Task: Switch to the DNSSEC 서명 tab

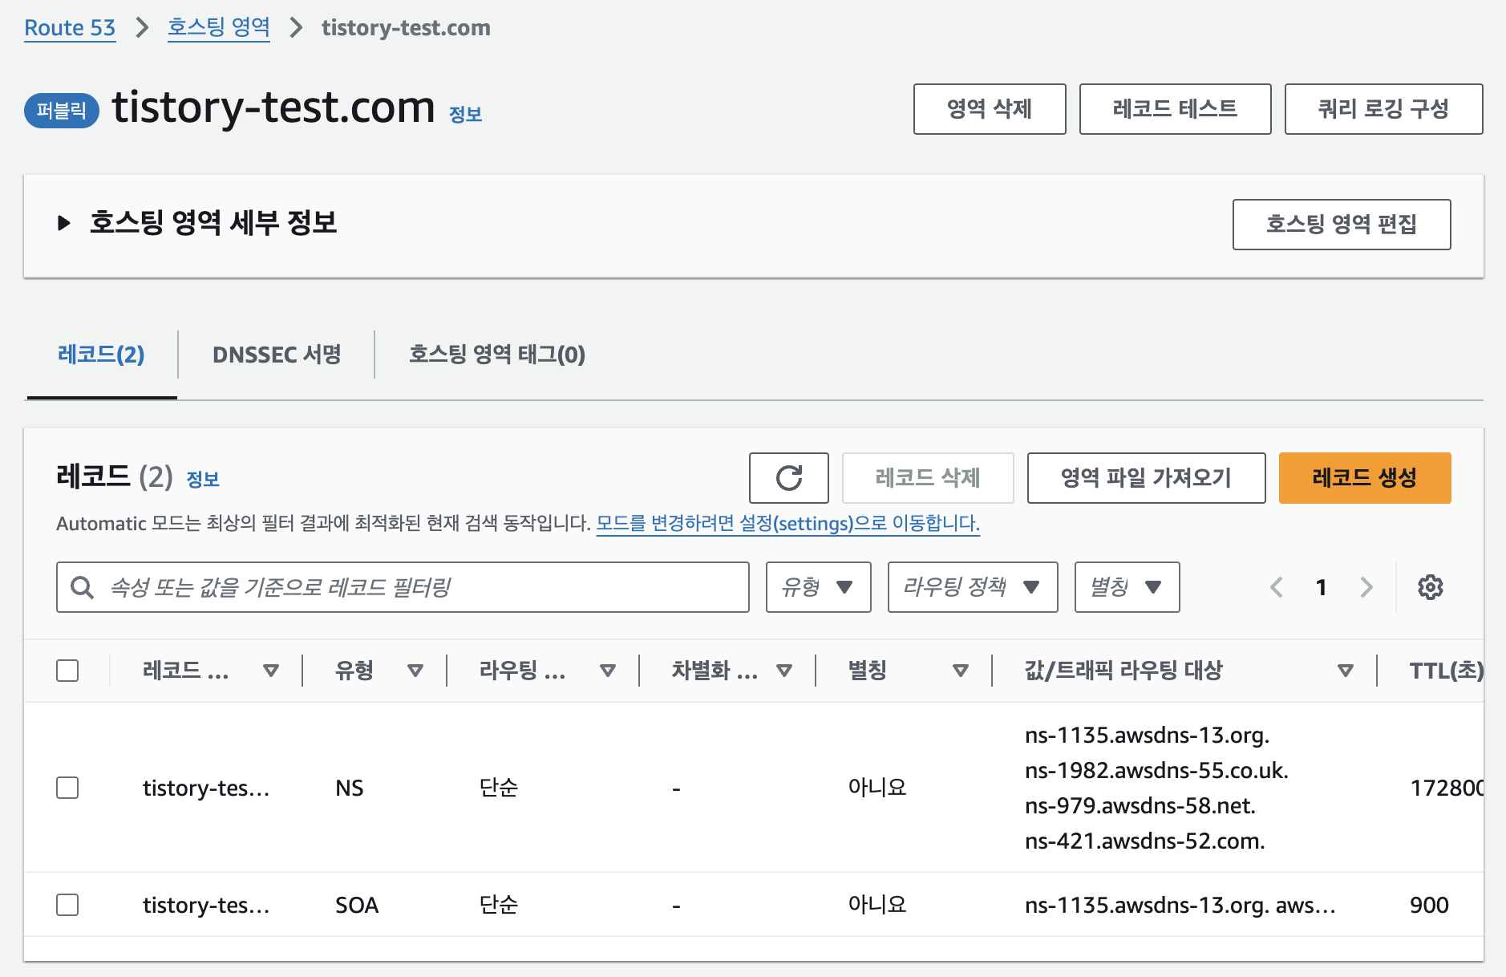Action: tap(277, 355)
